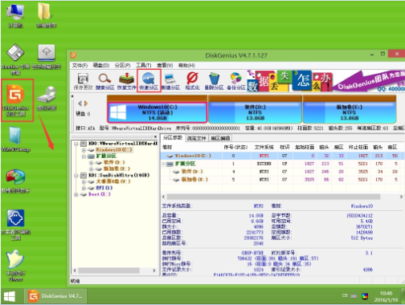This screenshot has width=405, height=305.
Task: Select the Windows10 (C:) partition bar
Action: 157,112
